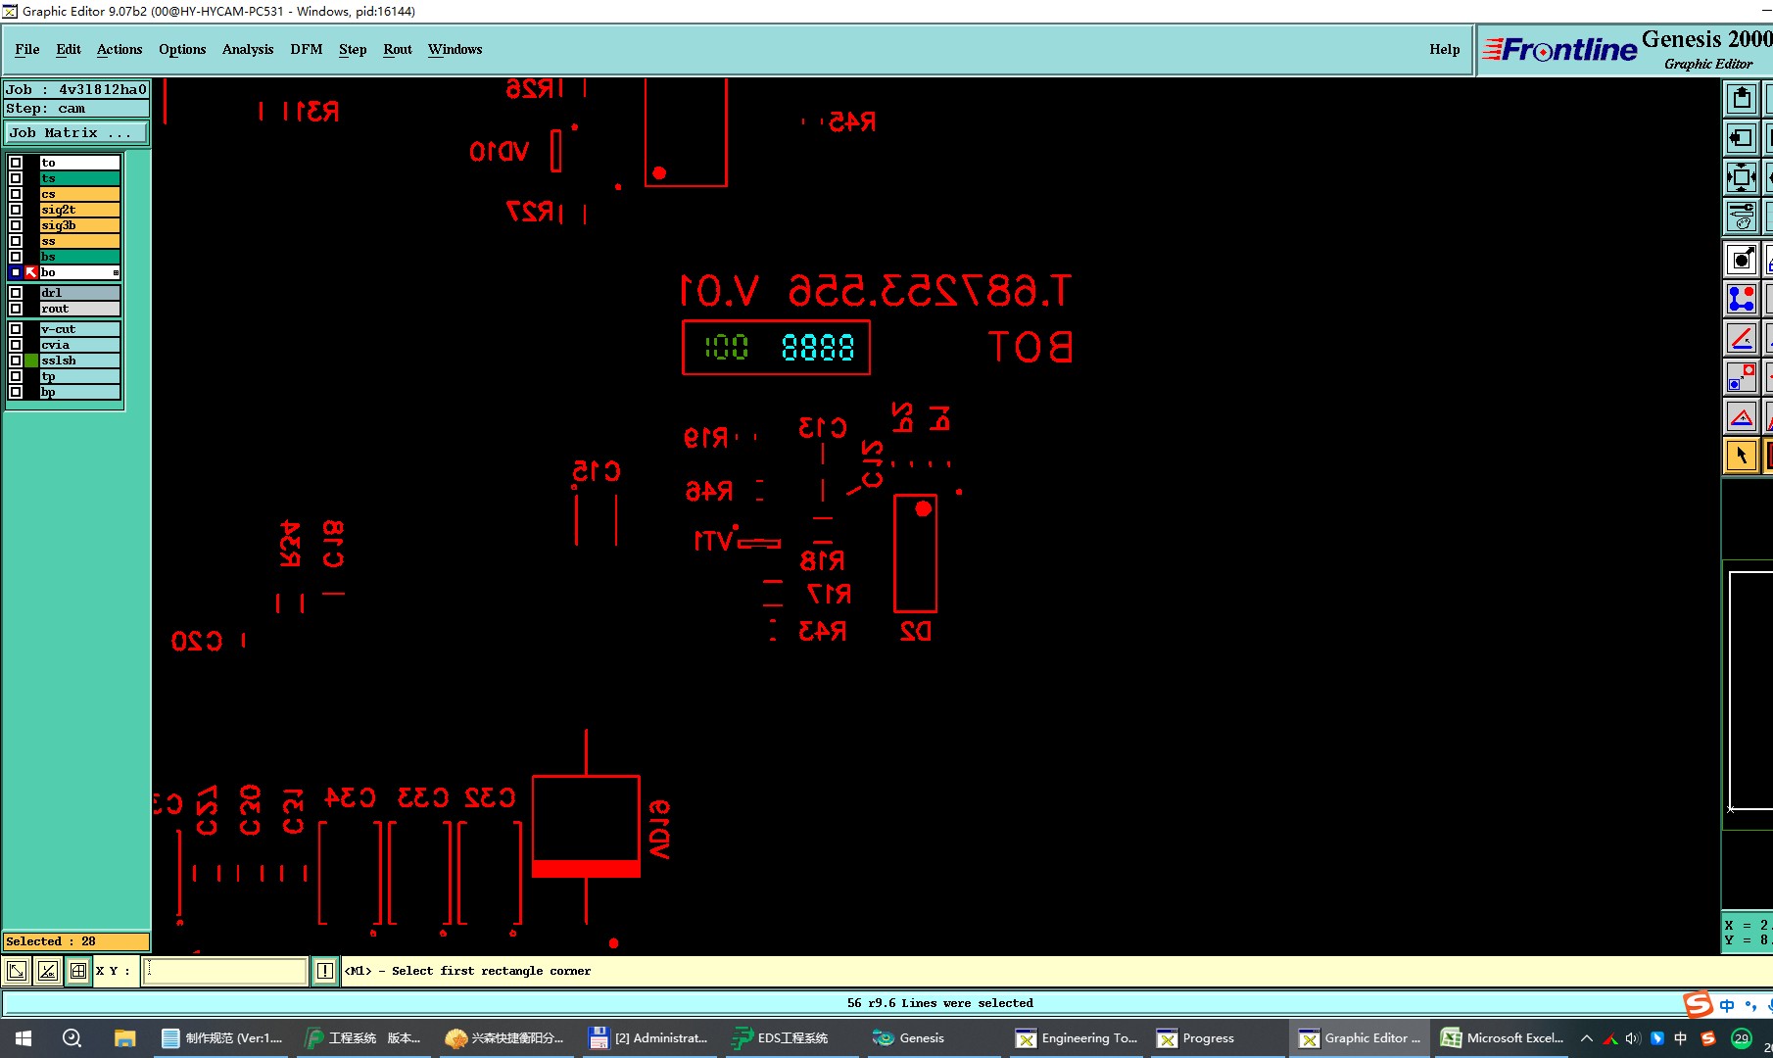Open the Analysis menu
Image resolution: width=1773 pixels, height=1058 pixels.
coord(248,49)
